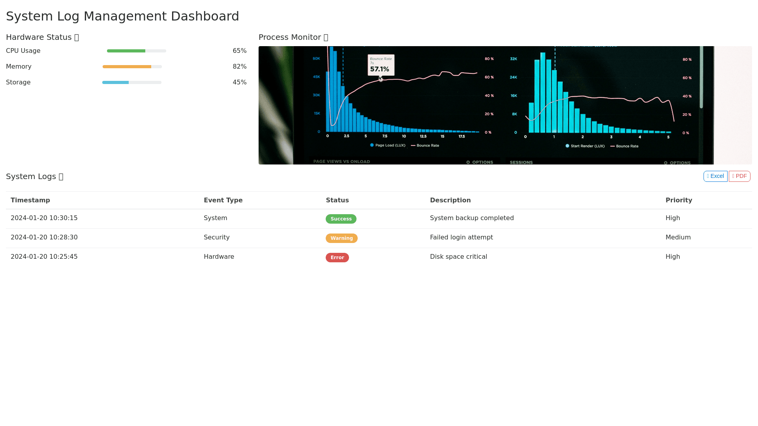The width and height of the screenshot is (758, 426).
Task: Click the Event Type column header
Action: (223, 200)
